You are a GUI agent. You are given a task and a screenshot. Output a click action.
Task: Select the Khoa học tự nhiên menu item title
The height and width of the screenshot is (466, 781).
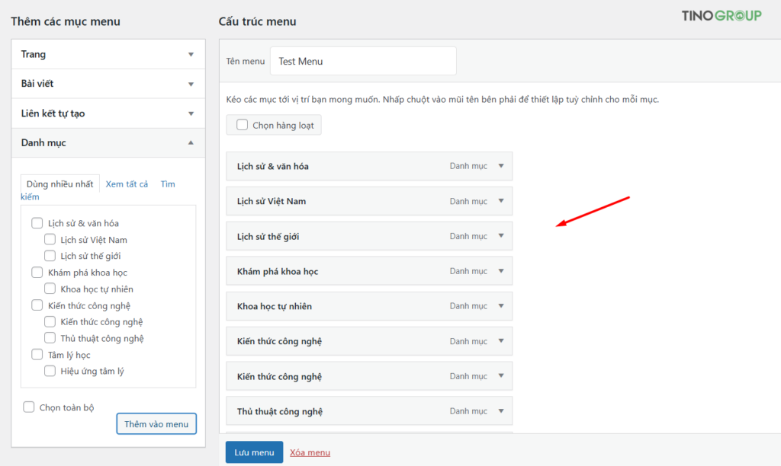(275, 306)
